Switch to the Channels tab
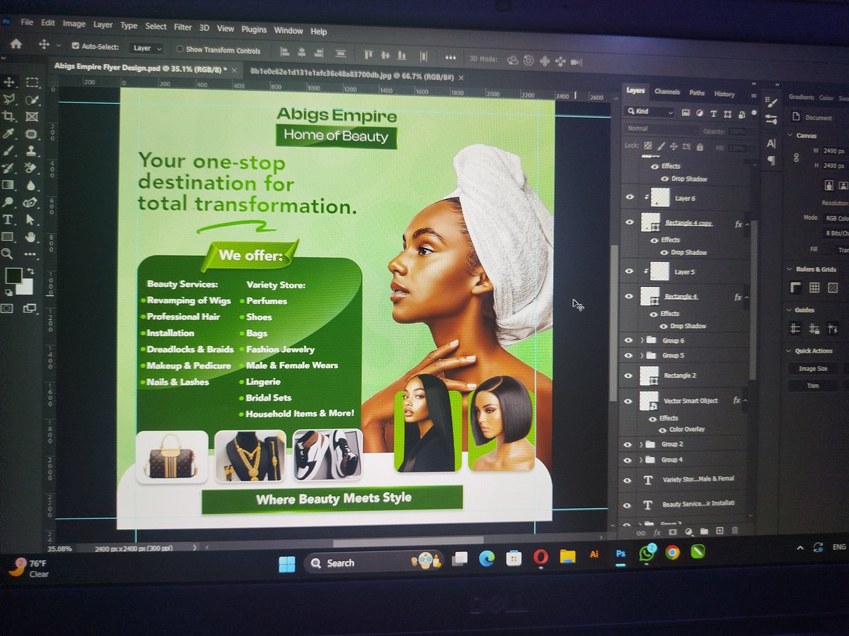This screenshot has height=636, width=849. pos(667,93)
